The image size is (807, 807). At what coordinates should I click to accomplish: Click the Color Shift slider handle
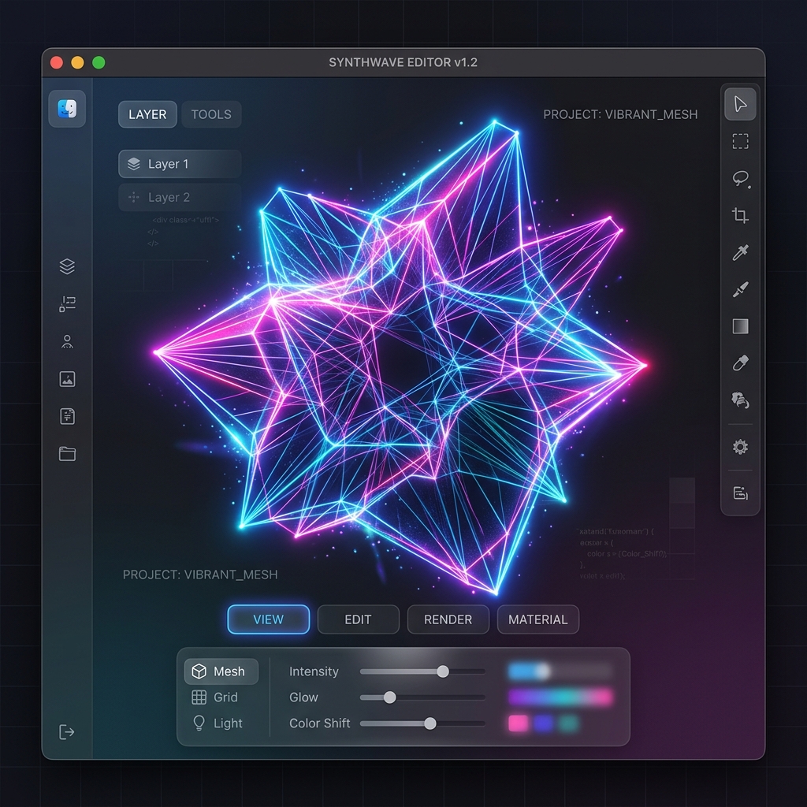(430, 723)
